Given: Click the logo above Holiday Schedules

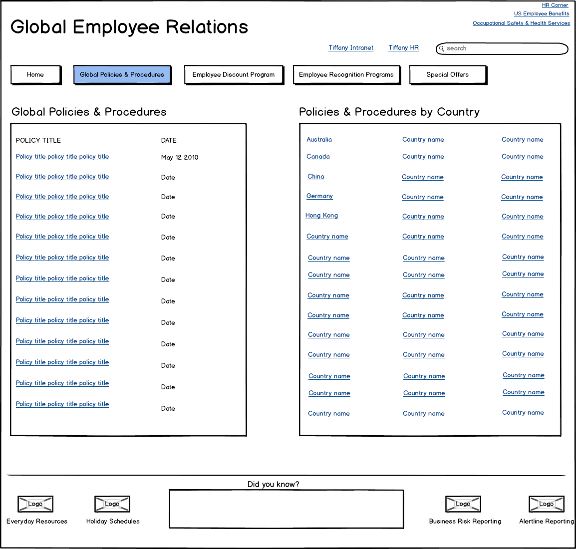Looking at the screenshot, I should 112,504.
